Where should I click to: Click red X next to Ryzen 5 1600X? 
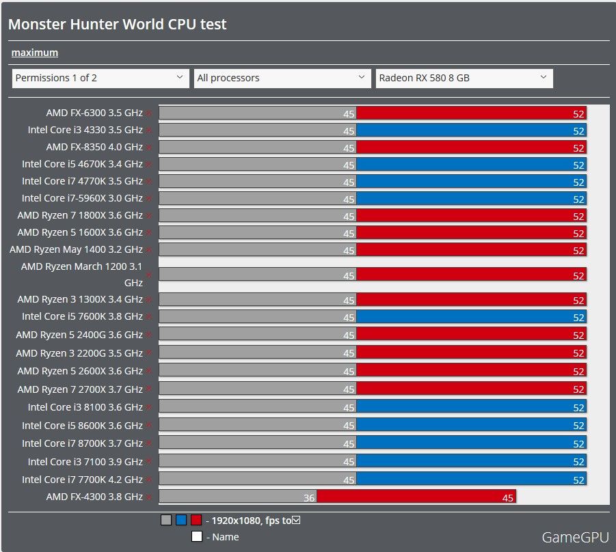(x=149, y=233)
